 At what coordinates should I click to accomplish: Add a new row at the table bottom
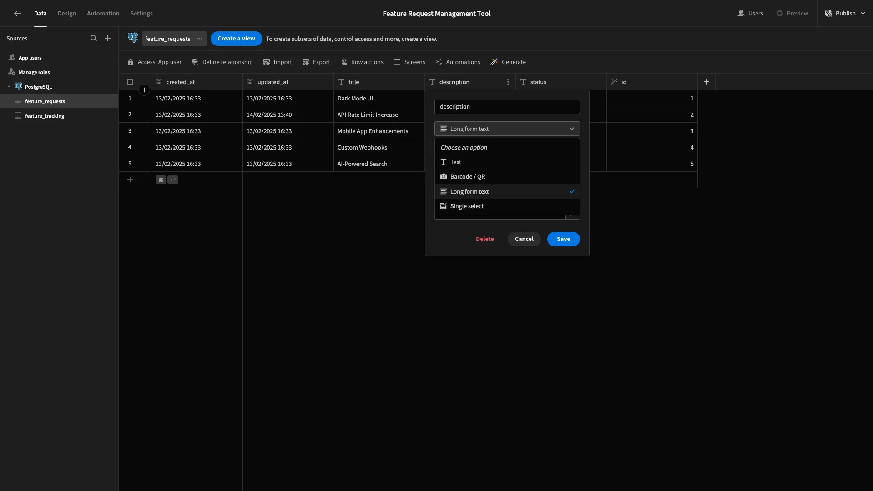click(130, 180)
